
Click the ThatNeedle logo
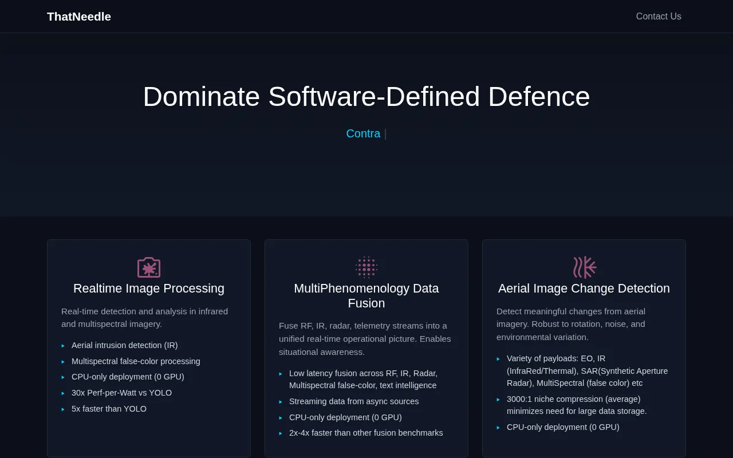coord(79,17)
